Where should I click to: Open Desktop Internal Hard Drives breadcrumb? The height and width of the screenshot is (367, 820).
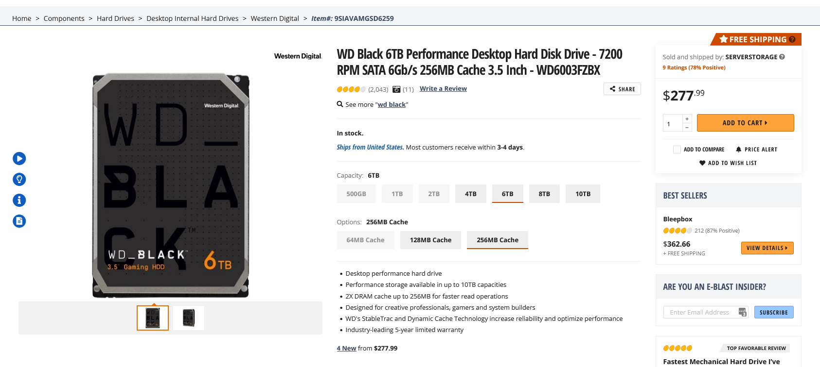tap(192, 18)
